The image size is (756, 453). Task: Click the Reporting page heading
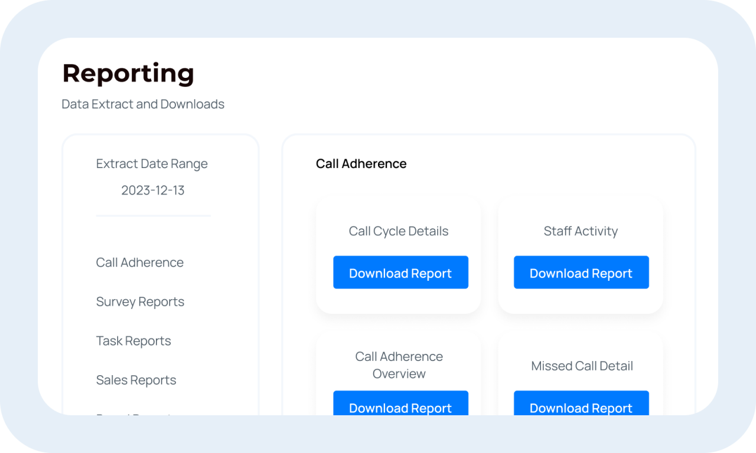pos(128,73)
